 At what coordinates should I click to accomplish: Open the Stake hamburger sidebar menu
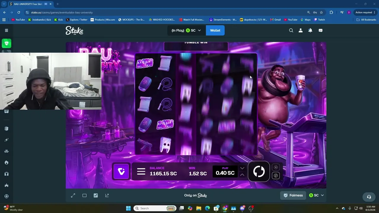tap(7, 30)
